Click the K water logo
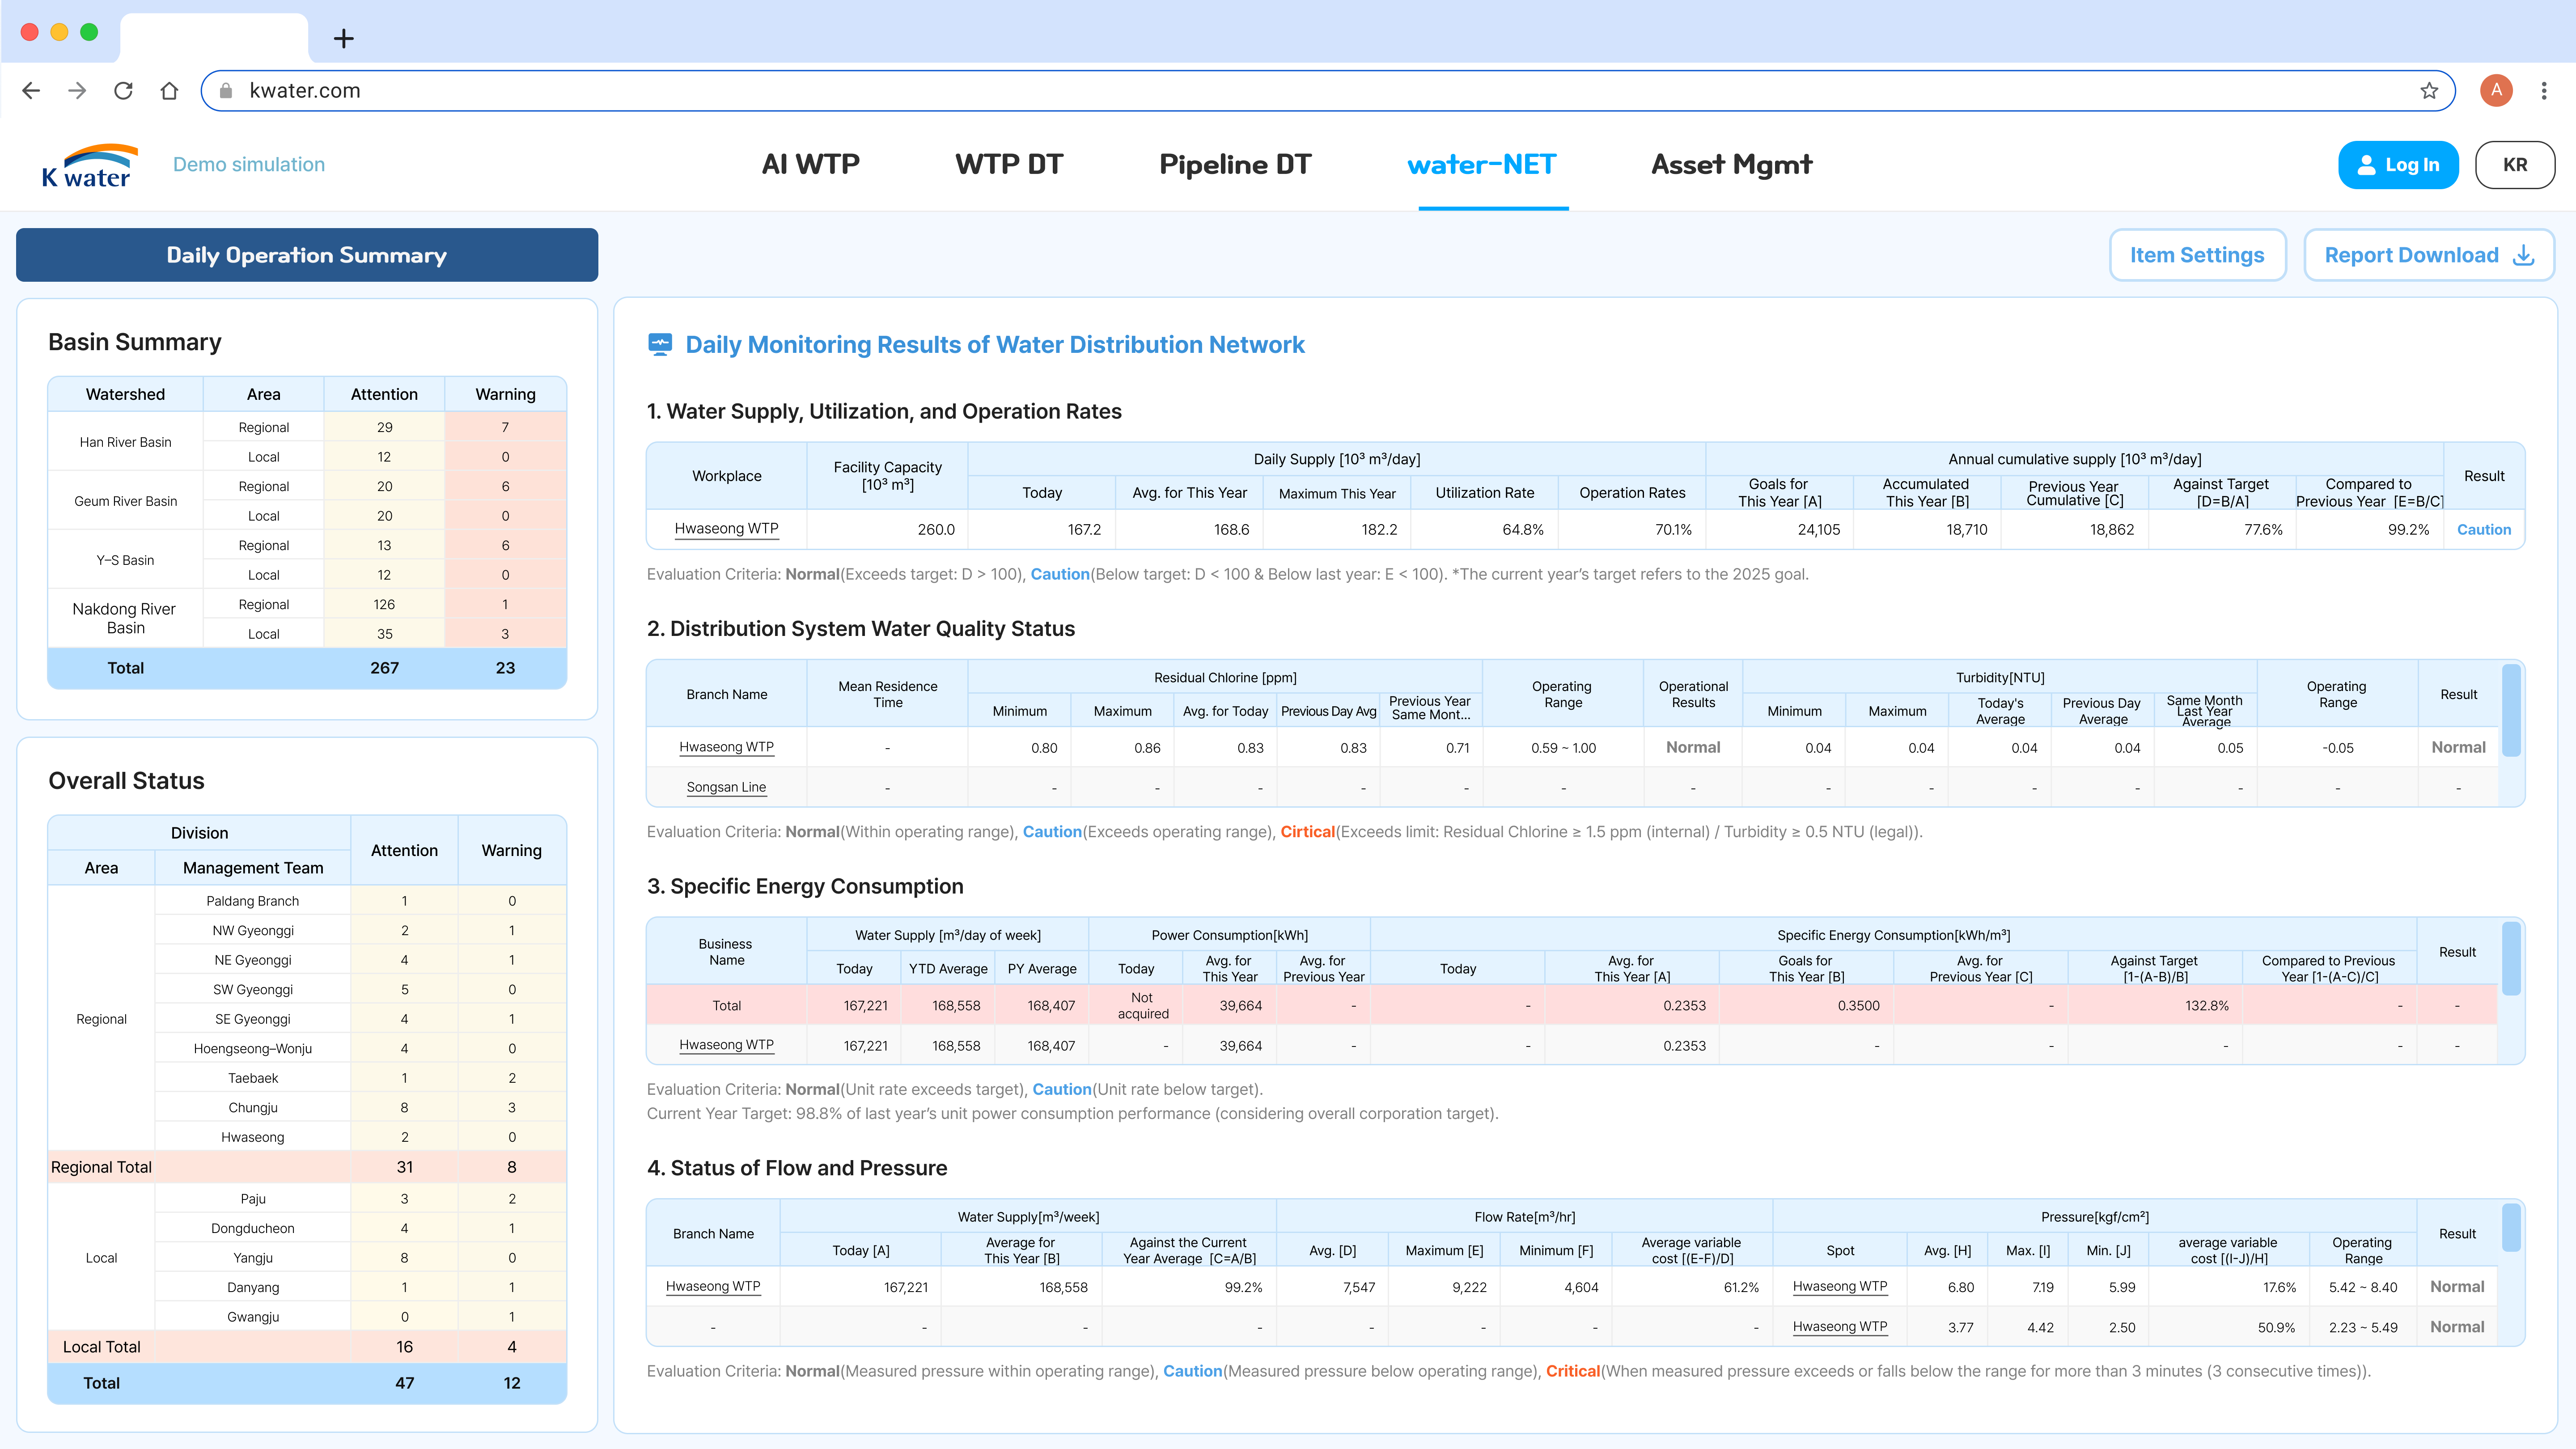 [88, 166]
